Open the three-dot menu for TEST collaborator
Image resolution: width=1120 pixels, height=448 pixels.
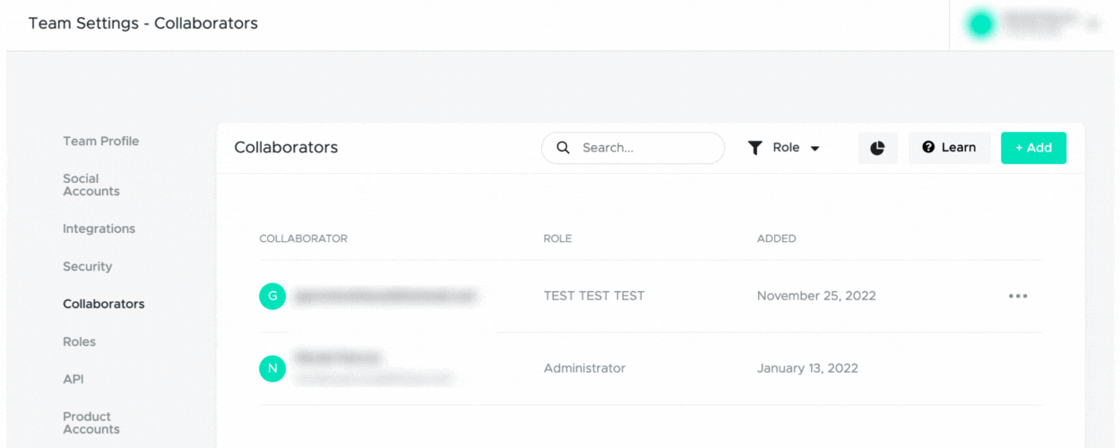pyautogui.click(x=1018, y=296)
